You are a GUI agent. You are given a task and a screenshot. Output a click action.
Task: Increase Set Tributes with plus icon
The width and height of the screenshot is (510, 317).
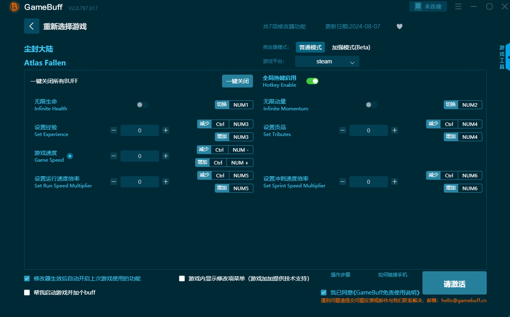point(394,130)
